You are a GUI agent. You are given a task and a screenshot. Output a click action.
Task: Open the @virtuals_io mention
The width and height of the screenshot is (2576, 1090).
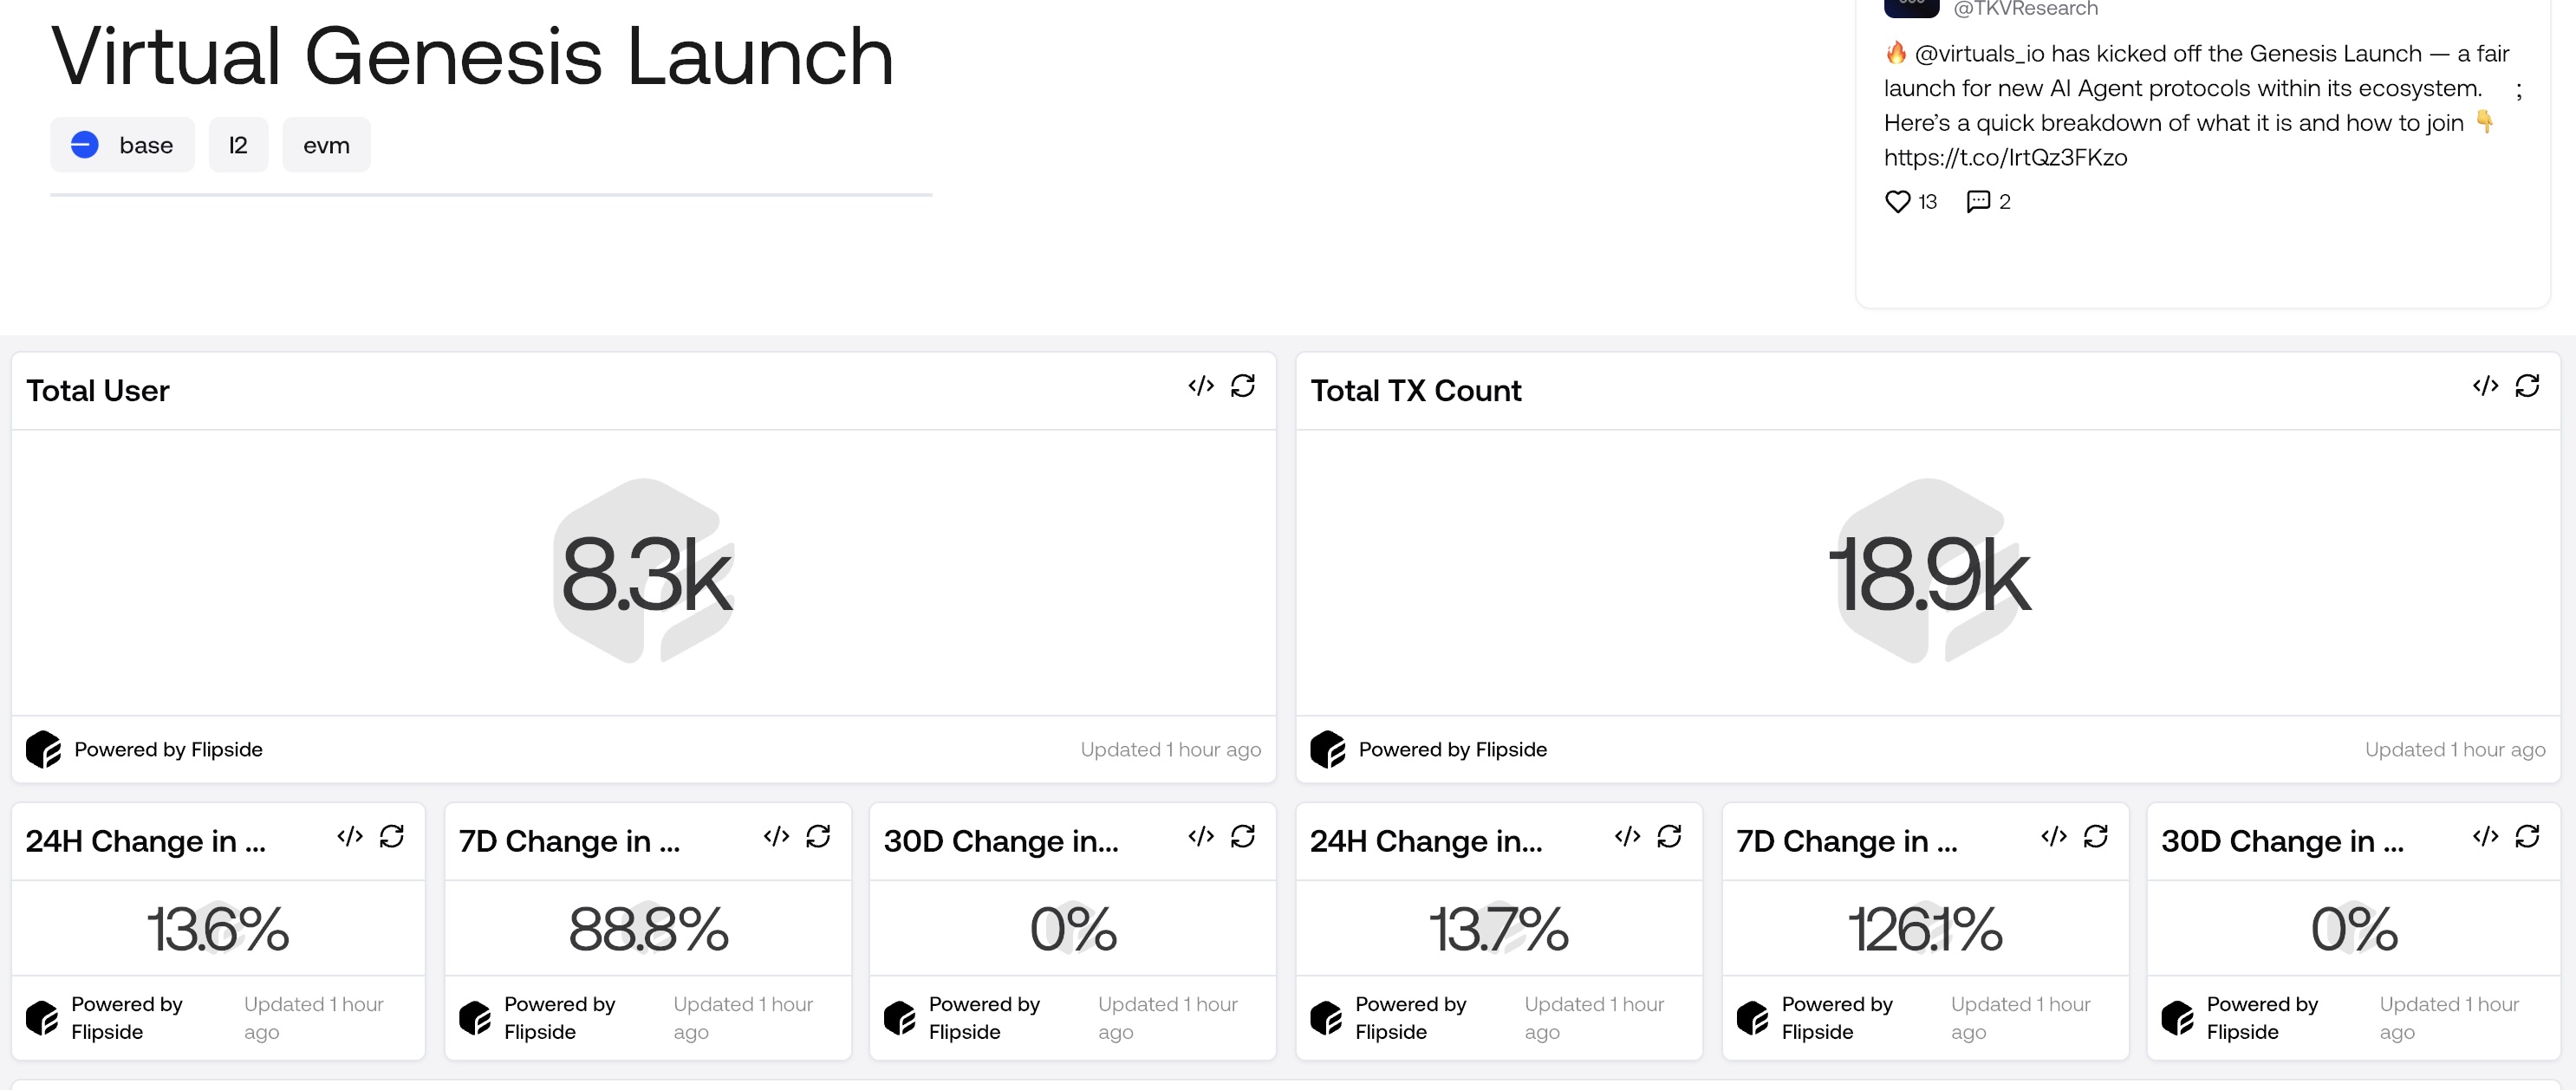pyautogui.click(x=1983, y=53)
